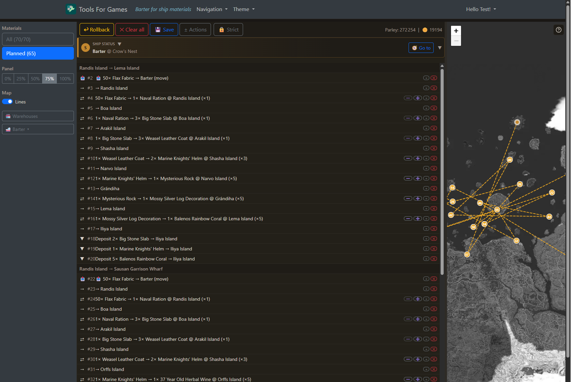
Task: Click the coin icon beside 19194
Action: (x=425, y=30)
